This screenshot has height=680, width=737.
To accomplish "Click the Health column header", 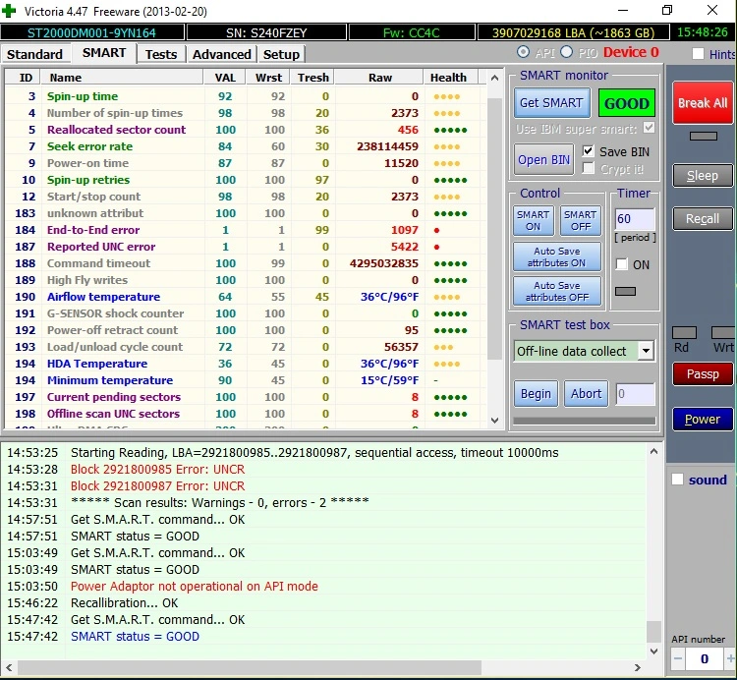I will click(x=450, y=78).
